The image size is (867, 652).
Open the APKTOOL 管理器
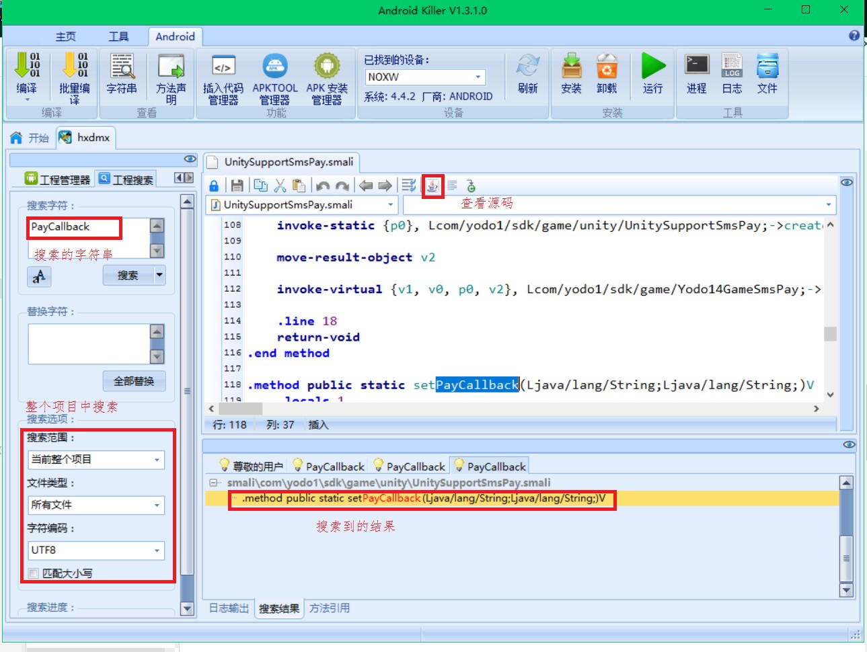[275, 66]
